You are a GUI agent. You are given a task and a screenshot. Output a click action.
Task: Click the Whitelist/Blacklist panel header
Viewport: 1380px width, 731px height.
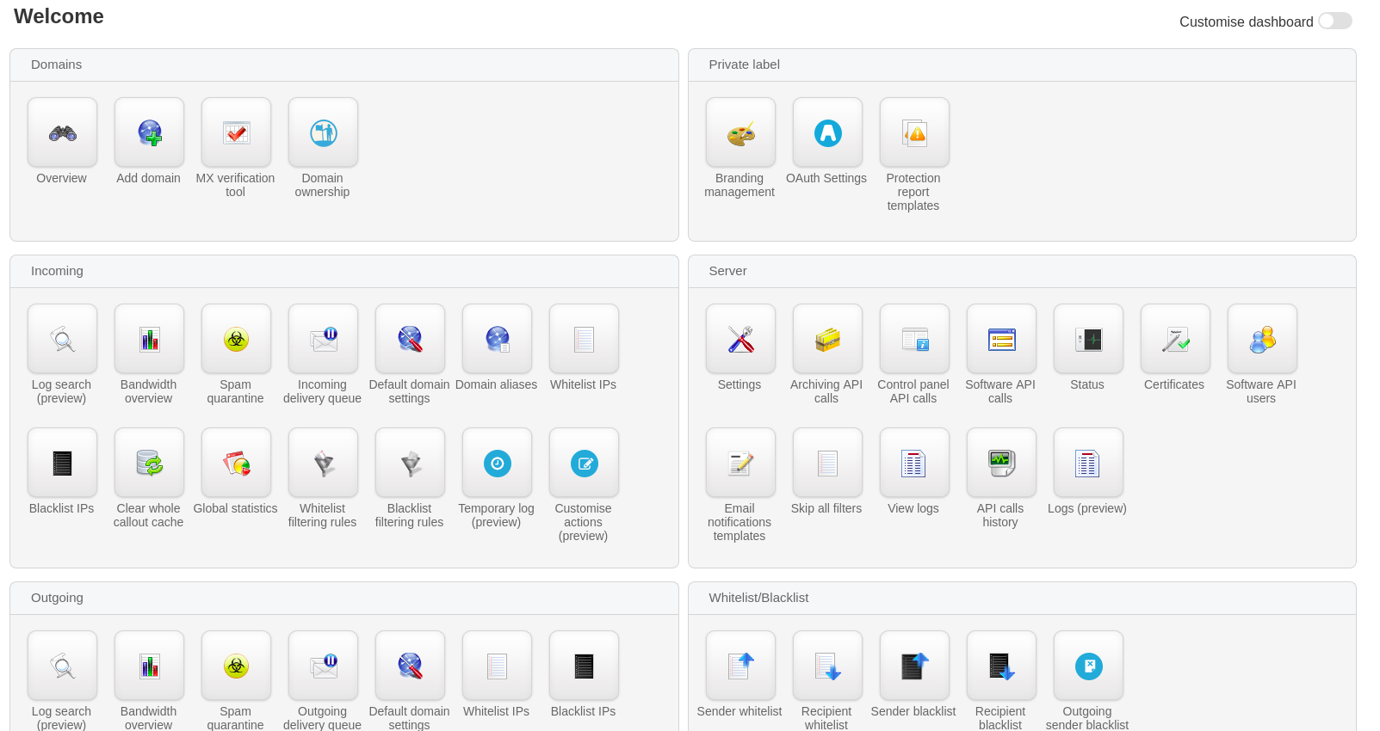pos(1022,598)
